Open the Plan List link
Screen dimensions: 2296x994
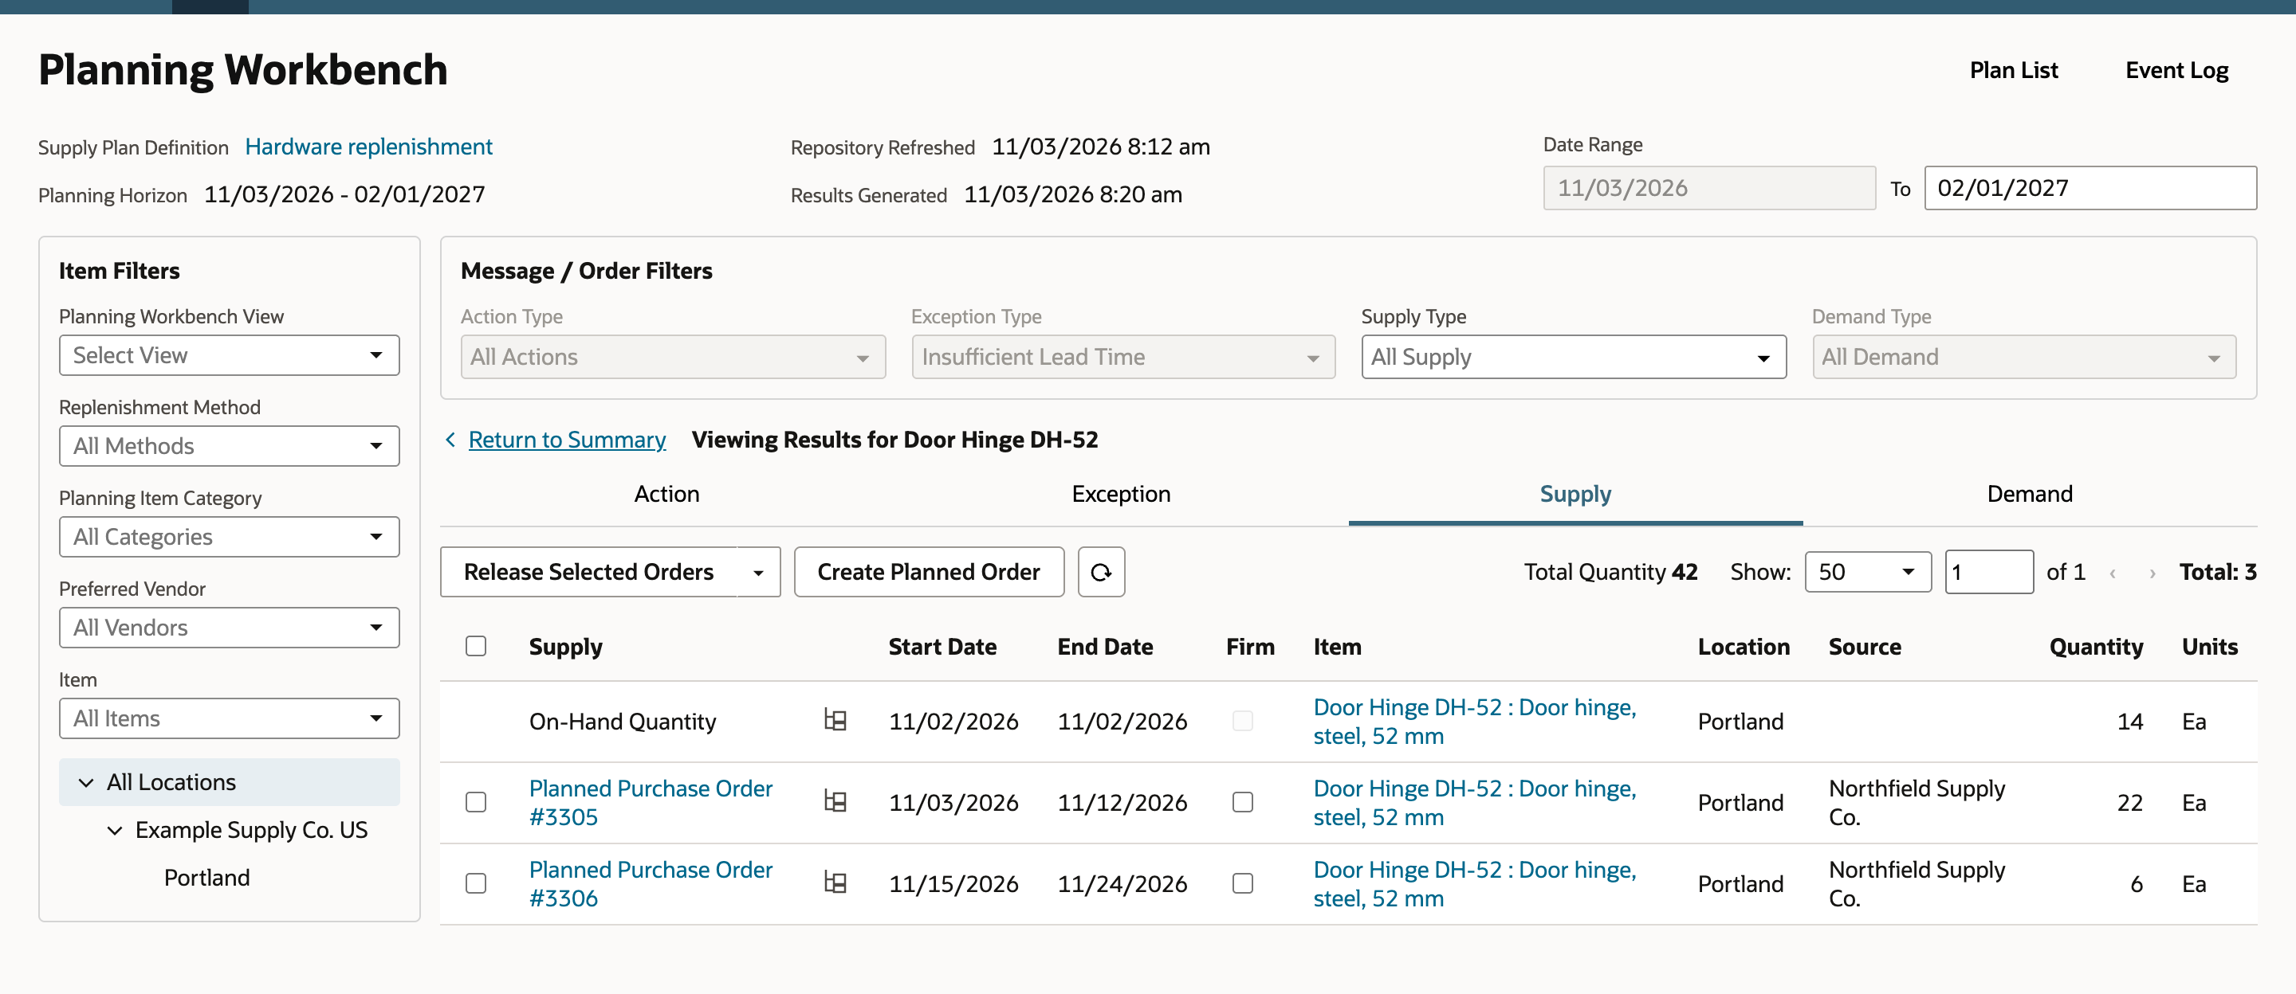point(2014,70)
